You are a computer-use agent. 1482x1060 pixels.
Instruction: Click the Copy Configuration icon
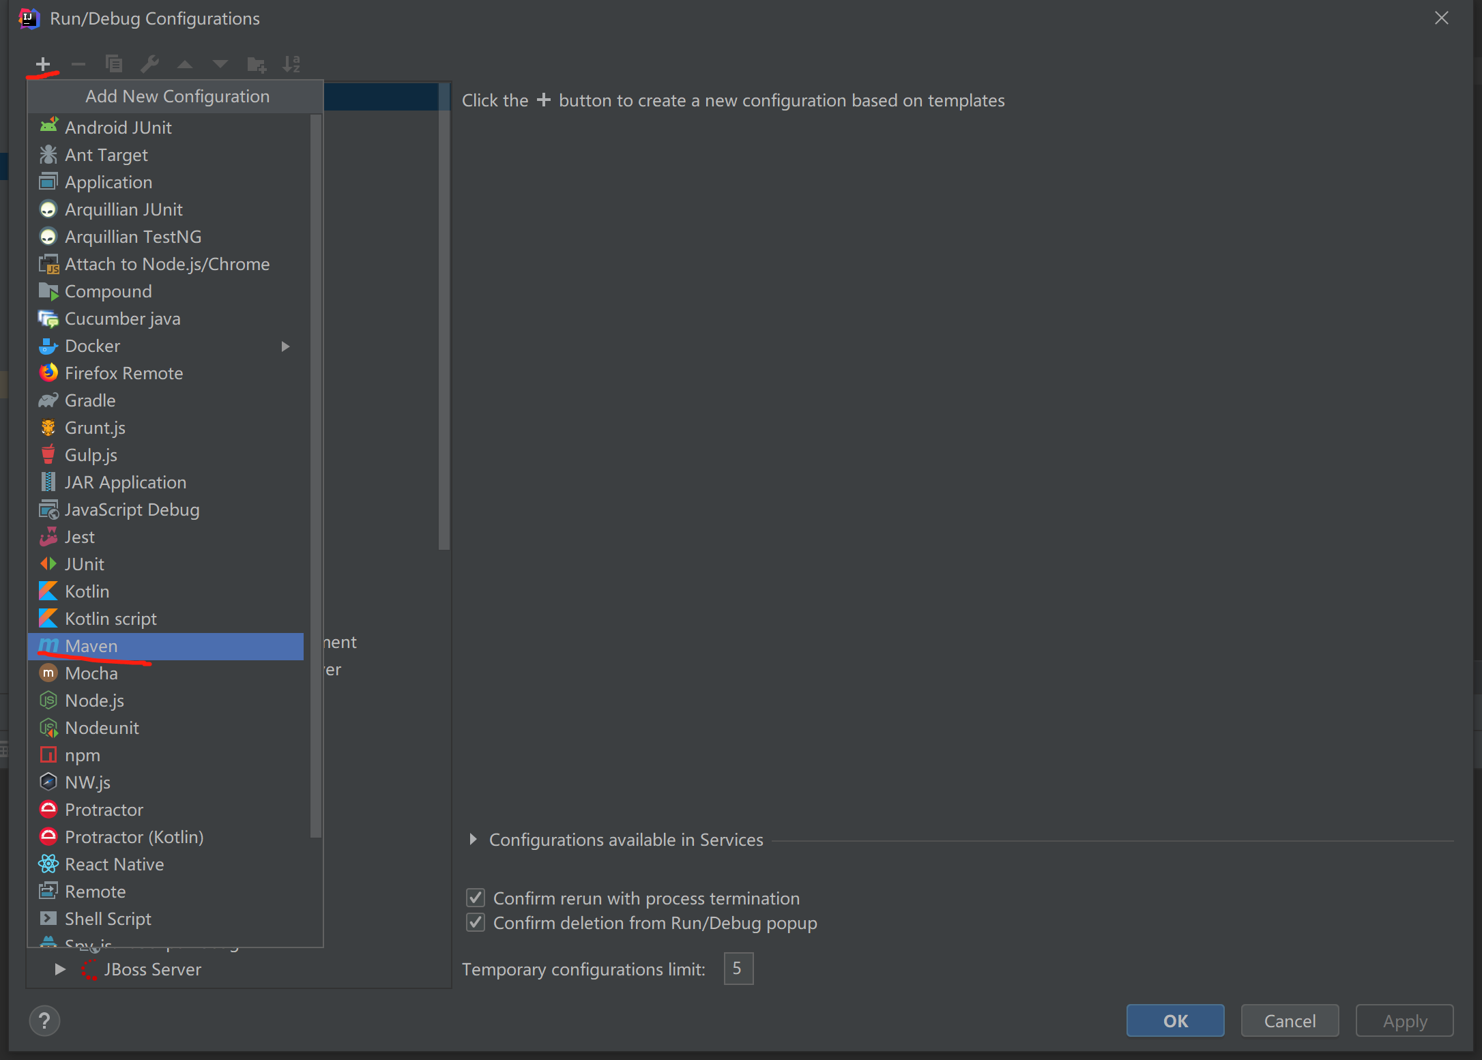(114, 64)
